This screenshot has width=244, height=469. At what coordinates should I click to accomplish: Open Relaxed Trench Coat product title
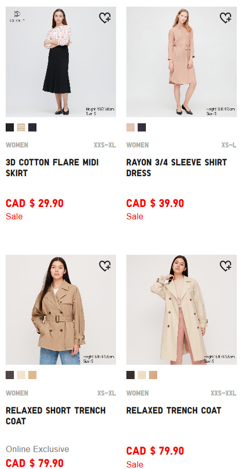[174, 410]
